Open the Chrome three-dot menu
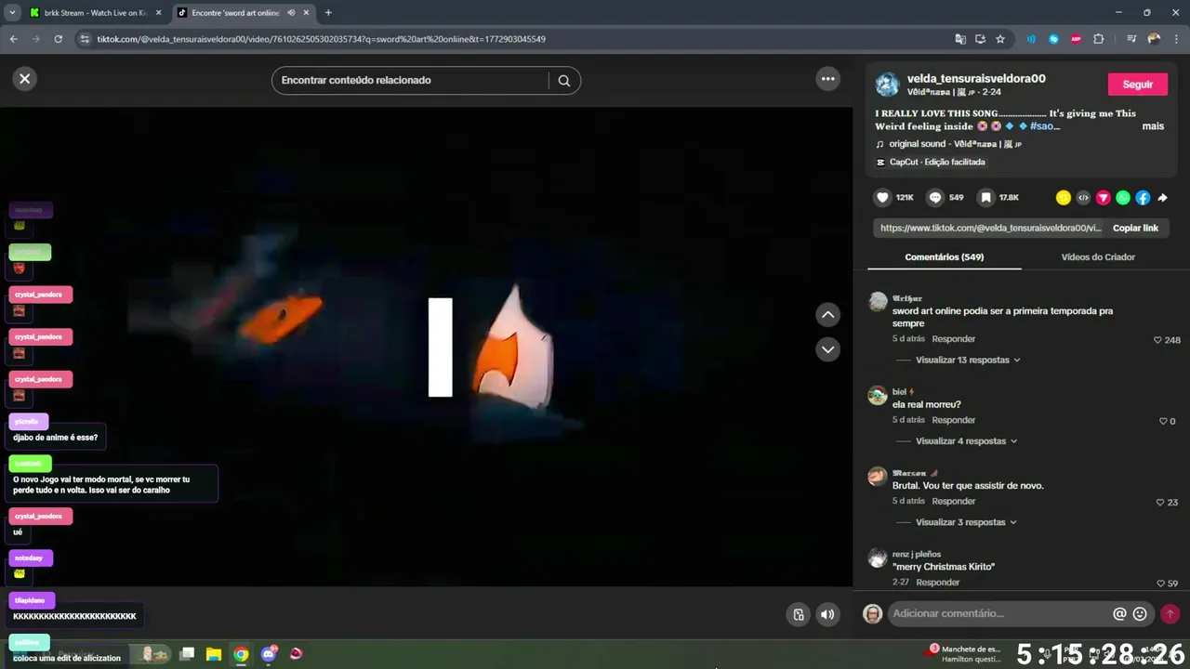This screenshot has height=669, width=1190. (1175, 39)
